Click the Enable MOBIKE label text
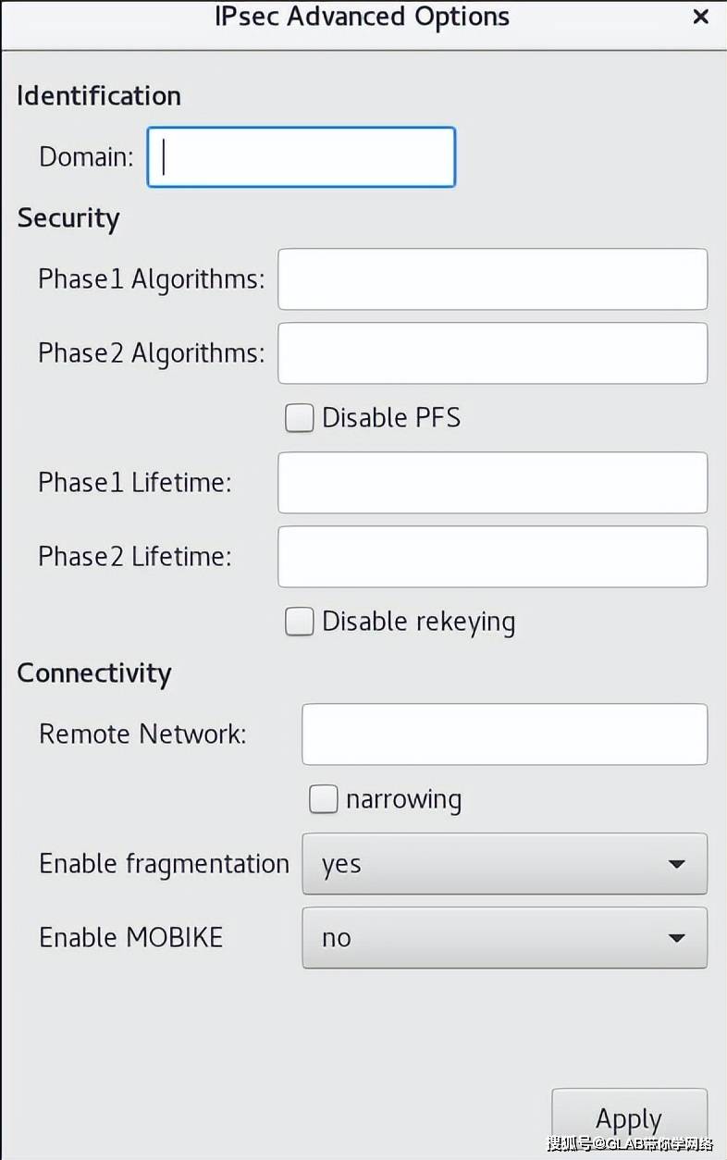This screenshot has width=727, height=1160. coord(130,938)
